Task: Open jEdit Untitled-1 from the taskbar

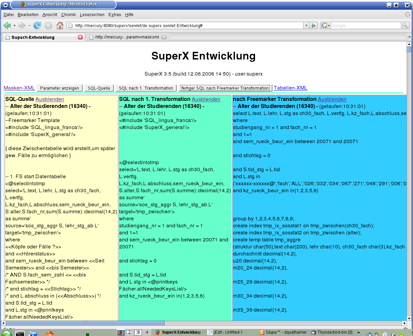Action: [225, 332]
